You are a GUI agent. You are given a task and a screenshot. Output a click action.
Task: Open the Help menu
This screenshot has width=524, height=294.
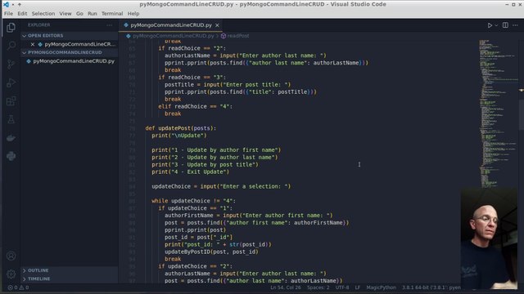(x=133, y=14)
